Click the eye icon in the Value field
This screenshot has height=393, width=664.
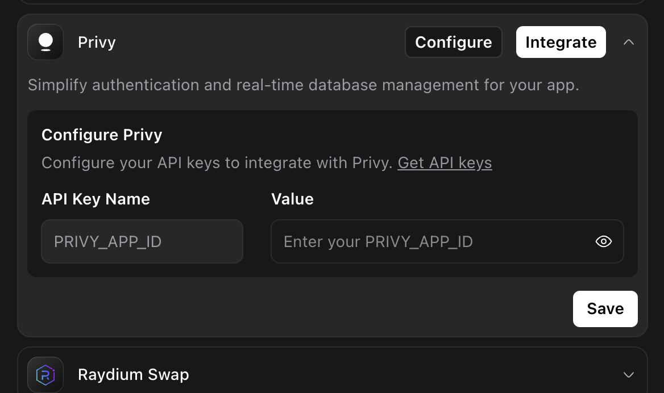click(x=603, y=241)
